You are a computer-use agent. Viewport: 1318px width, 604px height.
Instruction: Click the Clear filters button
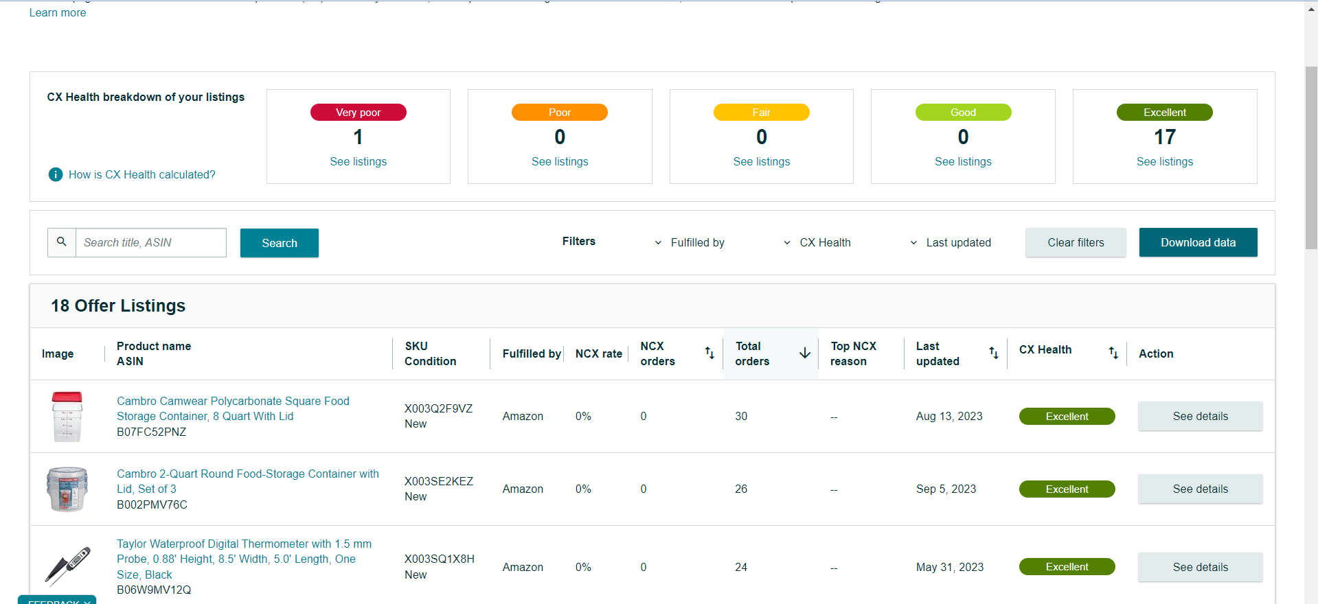1076,242
